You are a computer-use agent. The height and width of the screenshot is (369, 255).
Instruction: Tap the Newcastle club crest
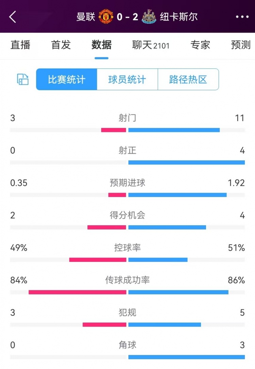(149, 17)
